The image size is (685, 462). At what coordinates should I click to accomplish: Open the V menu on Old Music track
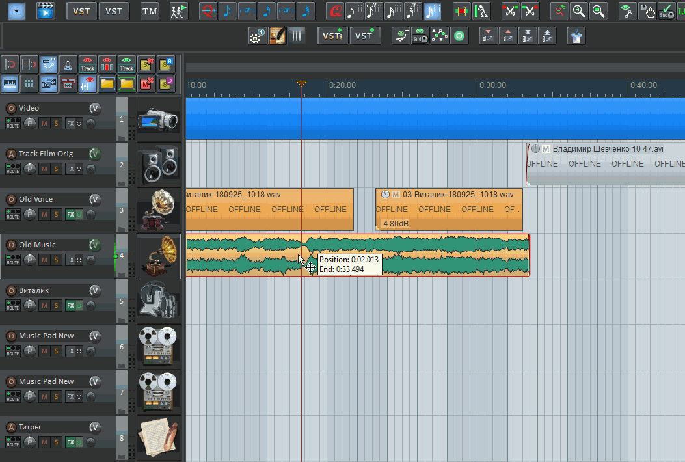(x=95, y=245)
